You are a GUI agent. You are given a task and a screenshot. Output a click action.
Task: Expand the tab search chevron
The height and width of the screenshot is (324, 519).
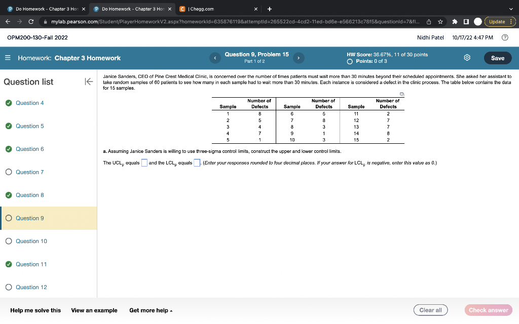tap(511, 9)
